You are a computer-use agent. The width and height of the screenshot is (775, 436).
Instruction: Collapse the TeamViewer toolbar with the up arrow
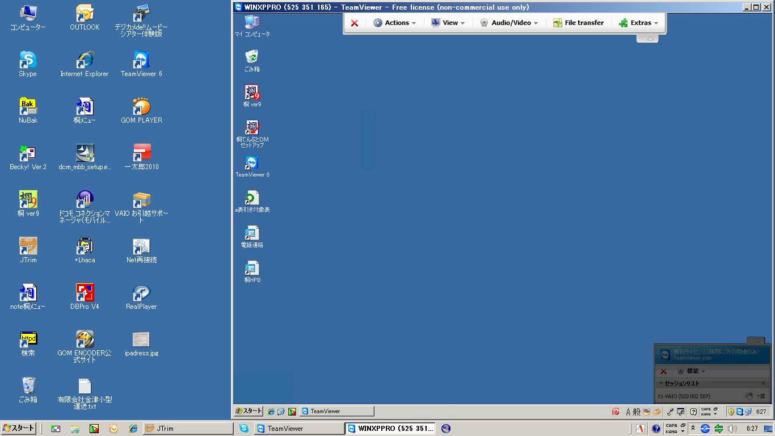[649, 39]
